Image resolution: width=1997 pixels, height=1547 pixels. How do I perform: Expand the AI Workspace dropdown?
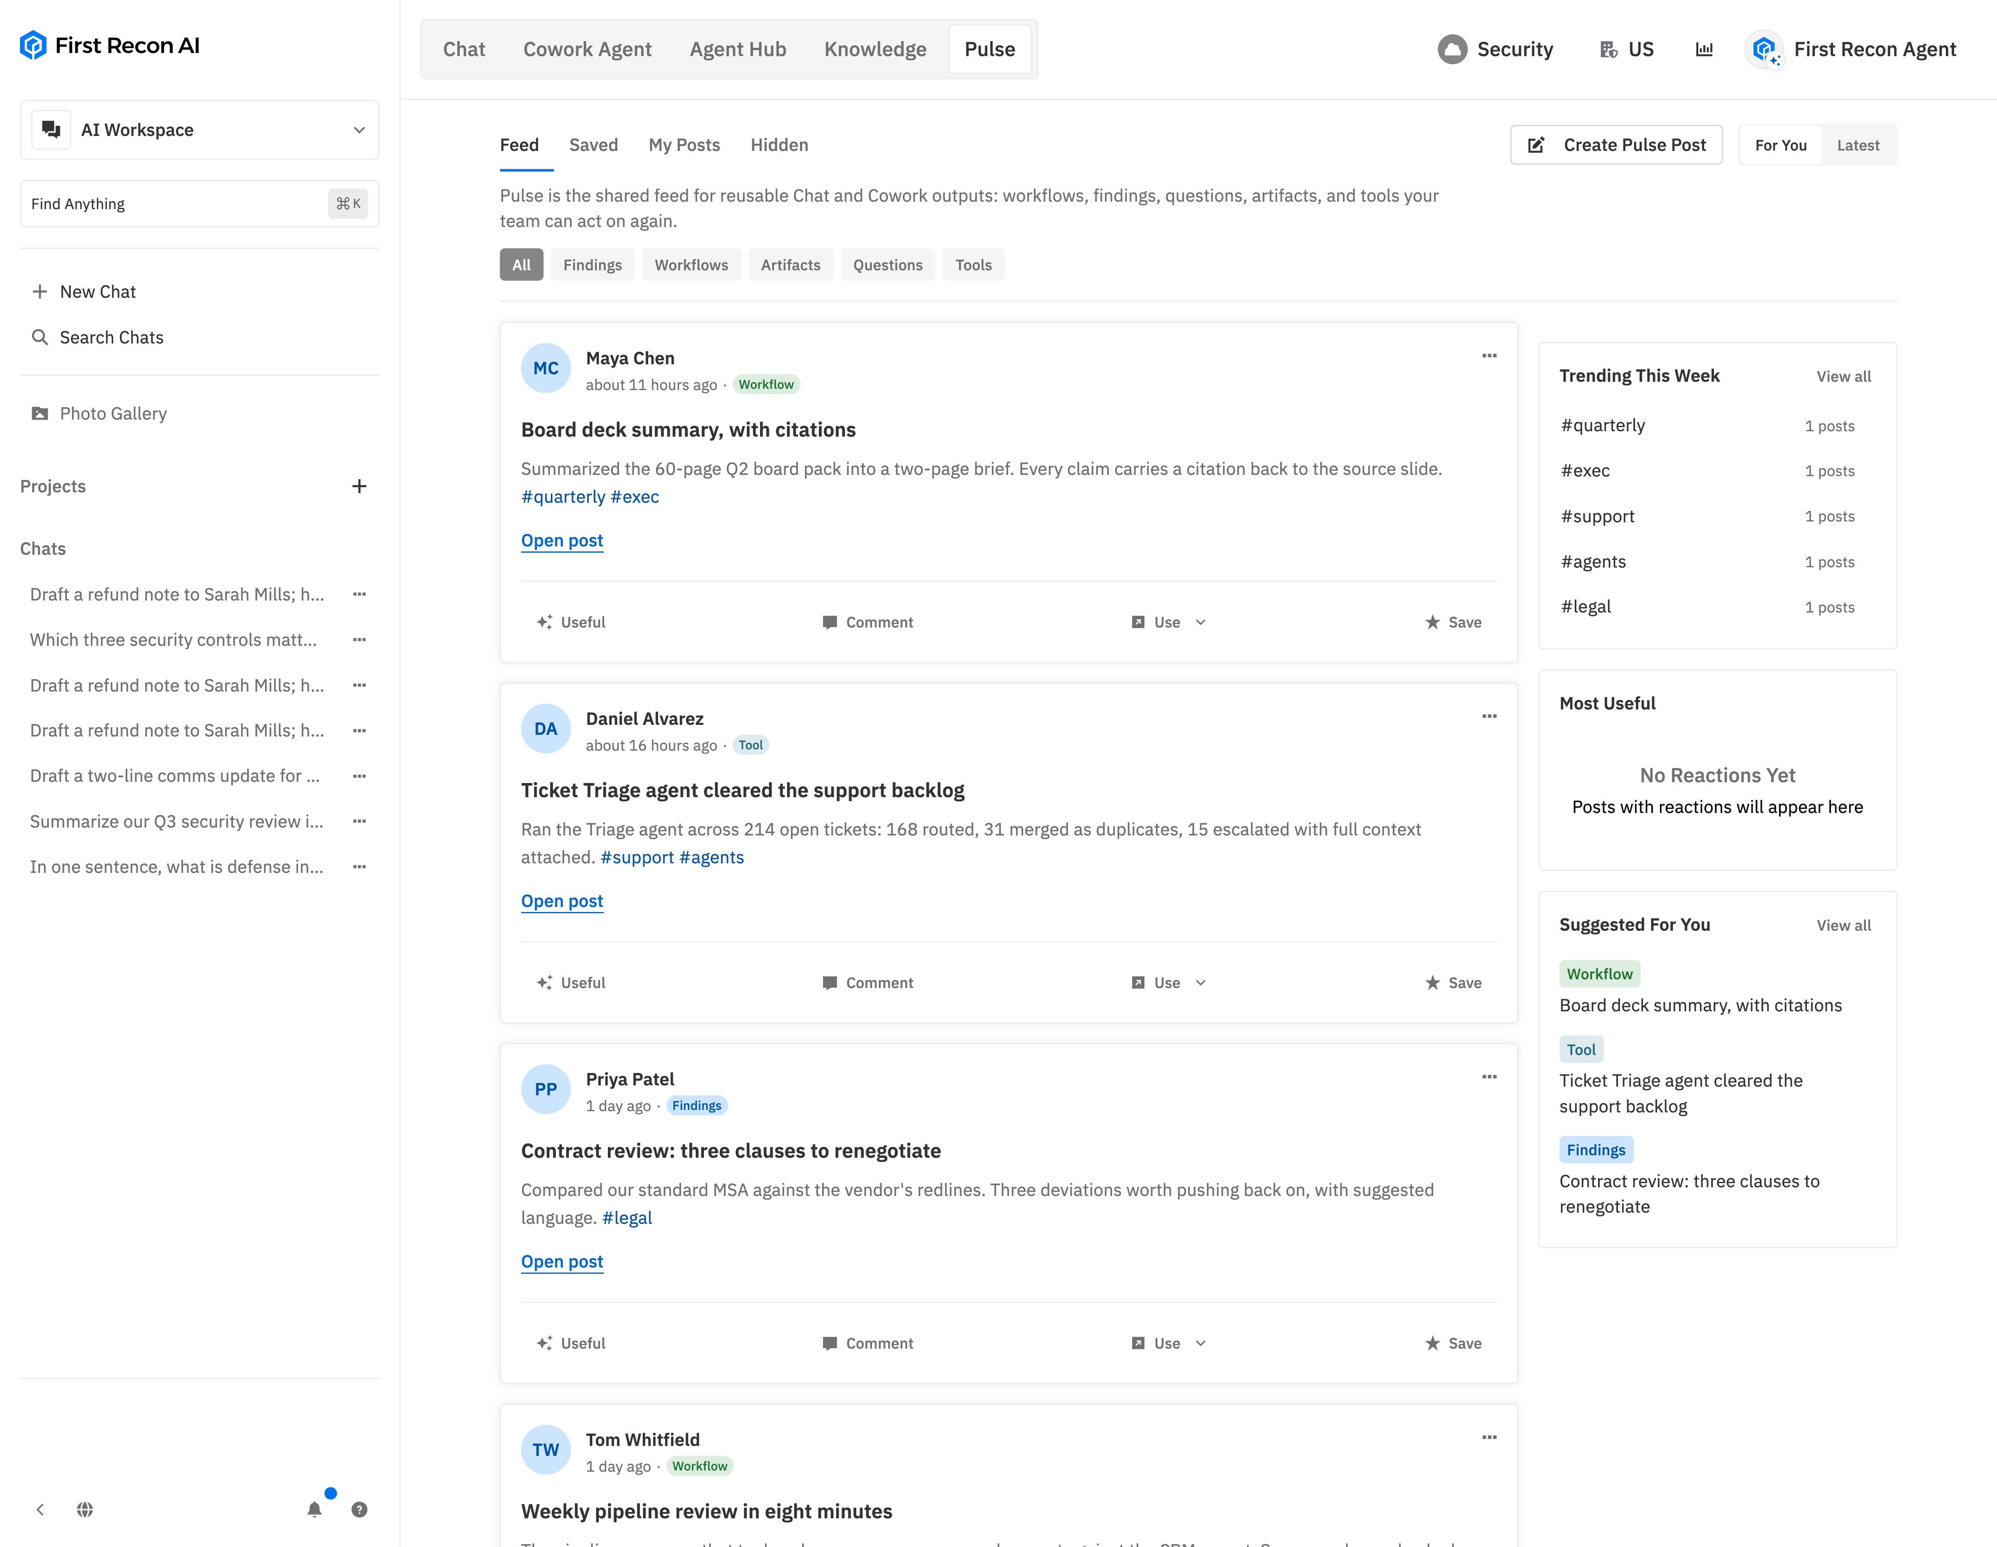click(x=199, y=130)
